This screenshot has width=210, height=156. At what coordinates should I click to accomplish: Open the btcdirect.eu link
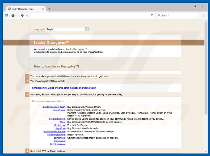60,125
